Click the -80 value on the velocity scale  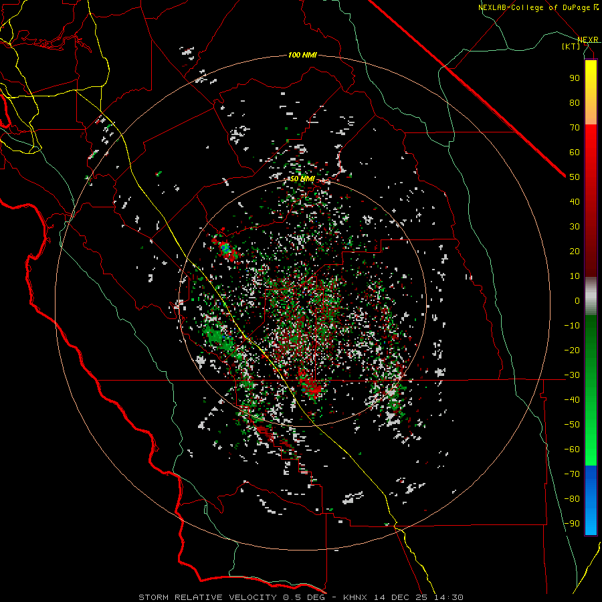tap(572, 499)
